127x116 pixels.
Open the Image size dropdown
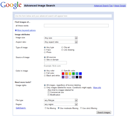[61, 38]
